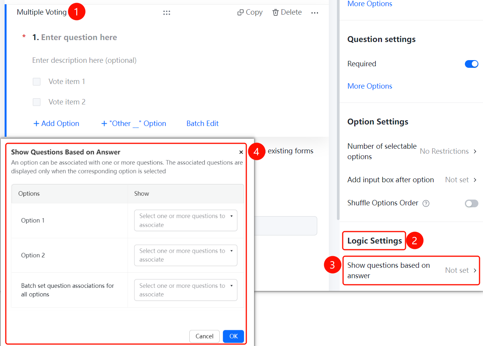Tick the Vote item 2 checkbox
Viewport: 483px width, 346px height.
[x=37, y=102]
